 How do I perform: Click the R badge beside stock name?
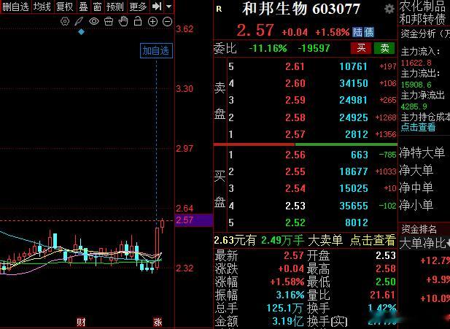219,9
